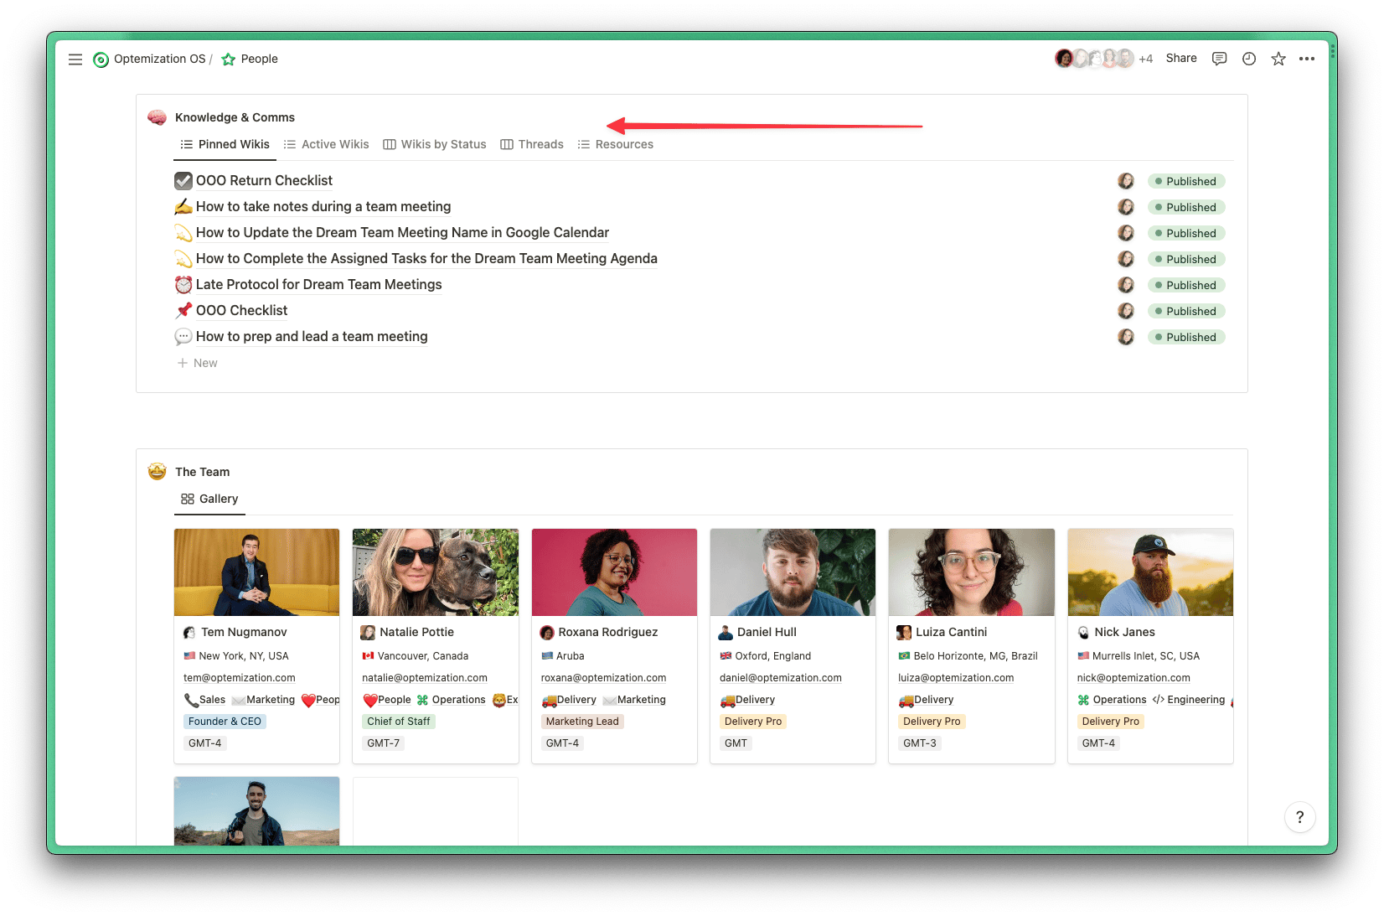Add a New wiki entry
Screen dimensions: 1384x916
(x=198, y=363)
